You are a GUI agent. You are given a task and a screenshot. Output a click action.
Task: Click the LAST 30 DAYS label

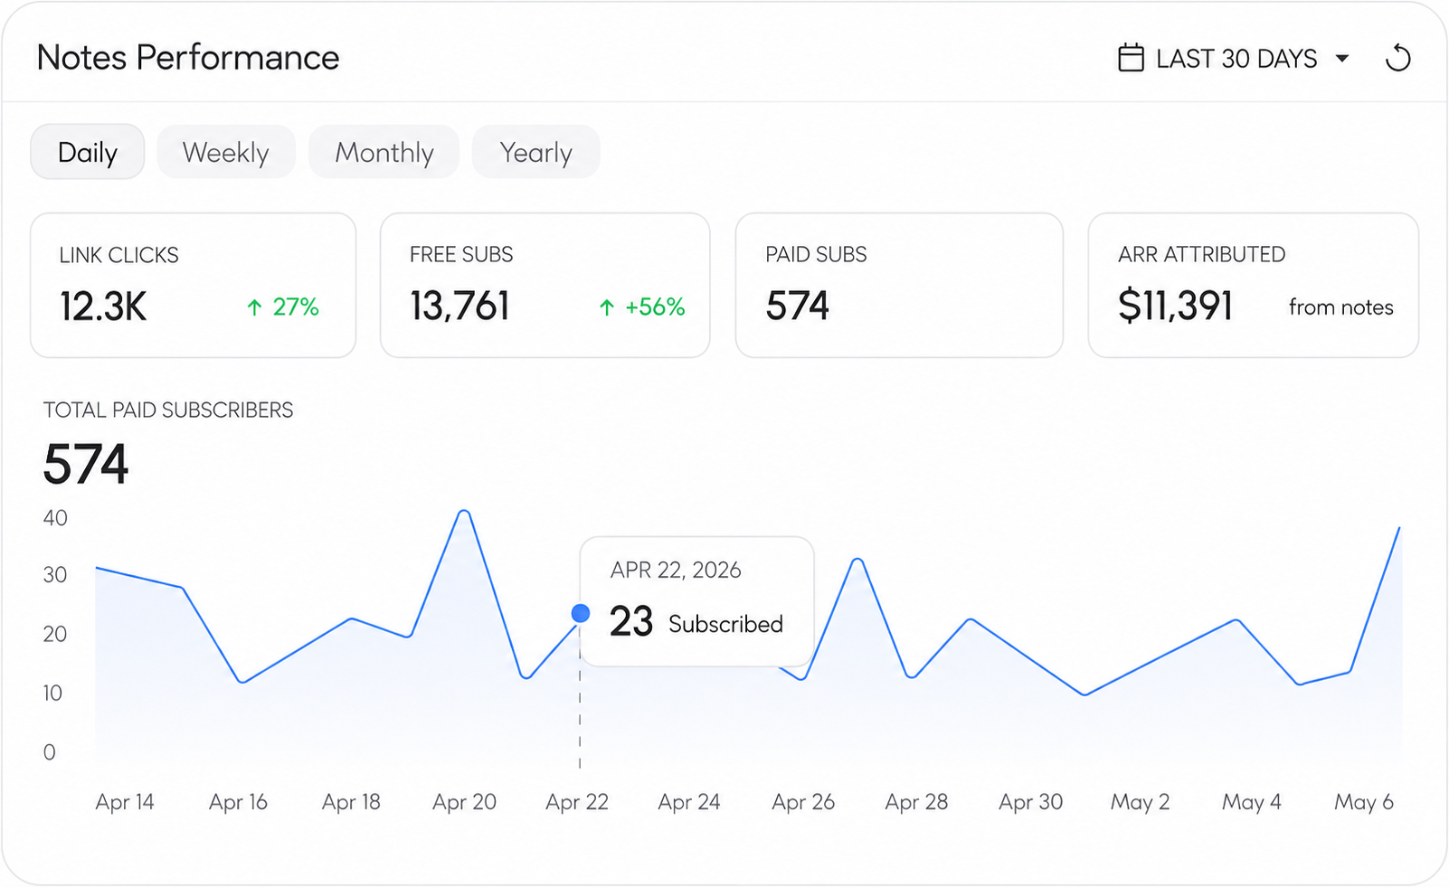(x=1236, y=59)
